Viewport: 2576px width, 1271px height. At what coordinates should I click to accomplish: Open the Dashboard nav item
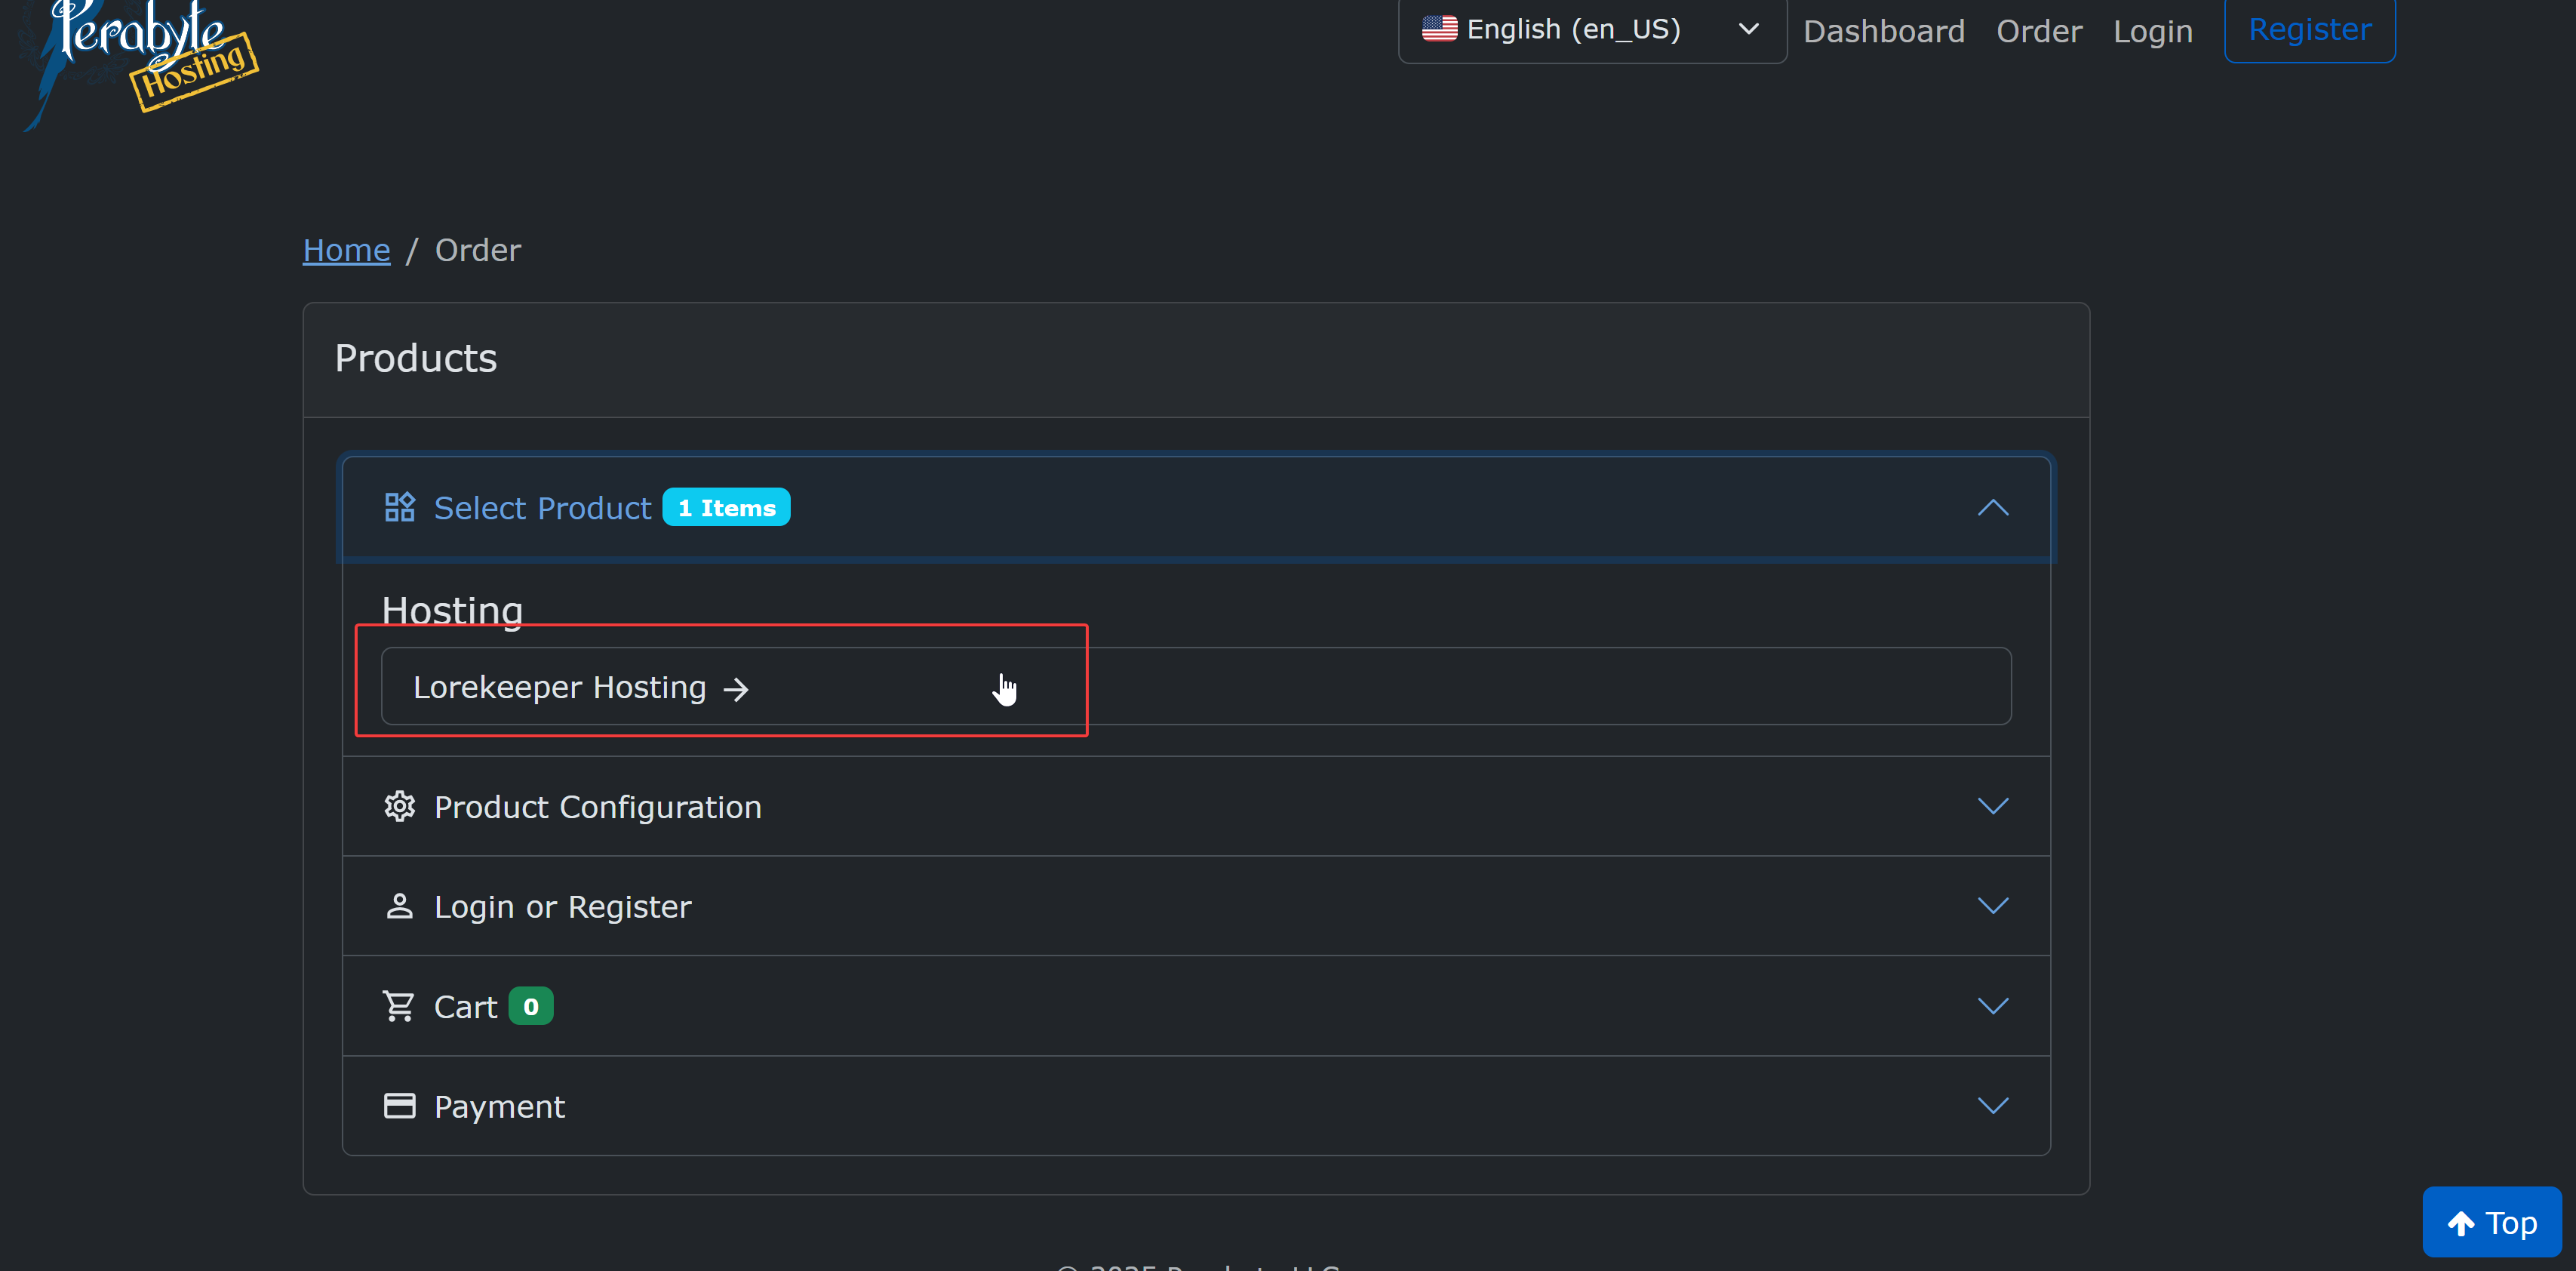1883,31
